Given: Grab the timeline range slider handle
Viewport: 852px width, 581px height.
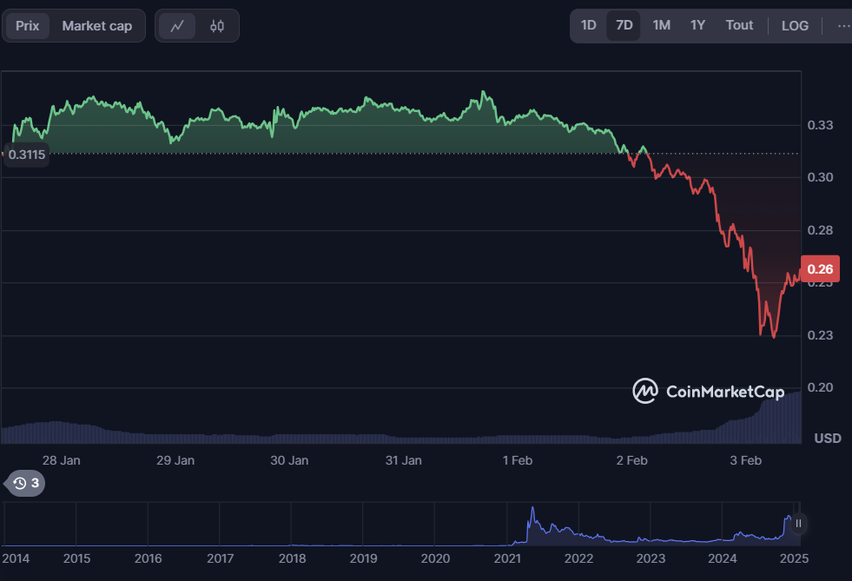Looking at the screenshot, I should click(x=798, y=523).
